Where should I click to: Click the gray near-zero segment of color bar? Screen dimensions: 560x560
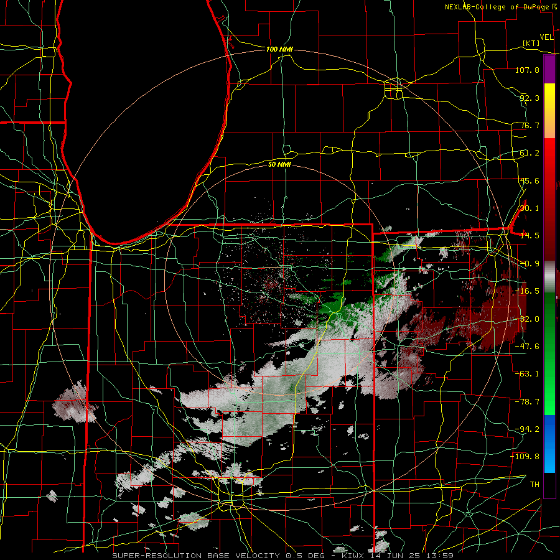click(x=549, y=277)
